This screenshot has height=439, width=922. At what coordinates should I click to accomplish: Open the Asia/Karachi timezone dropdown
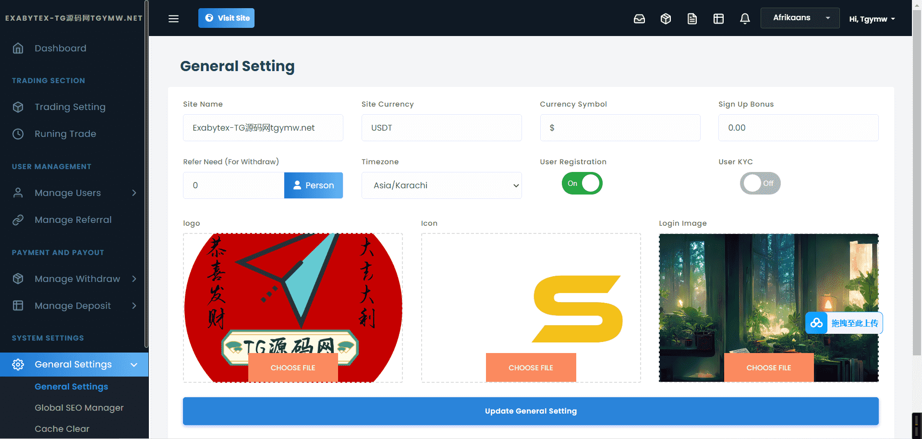point(441,185)
